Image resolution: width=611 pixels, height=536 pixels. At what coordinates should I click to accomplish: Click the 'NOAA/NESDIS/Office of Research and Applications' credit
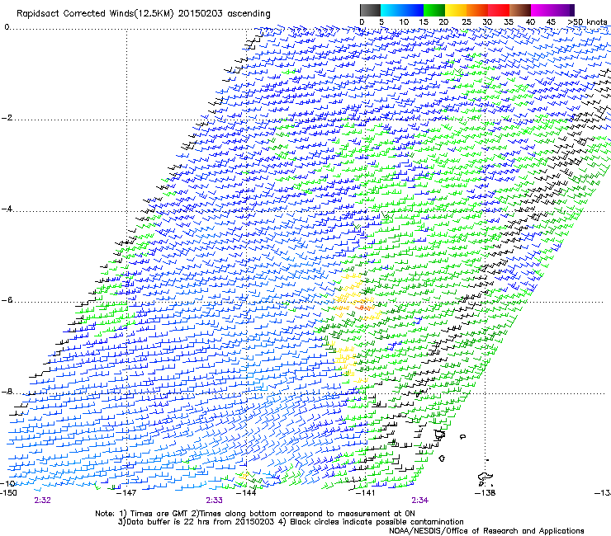486,531
